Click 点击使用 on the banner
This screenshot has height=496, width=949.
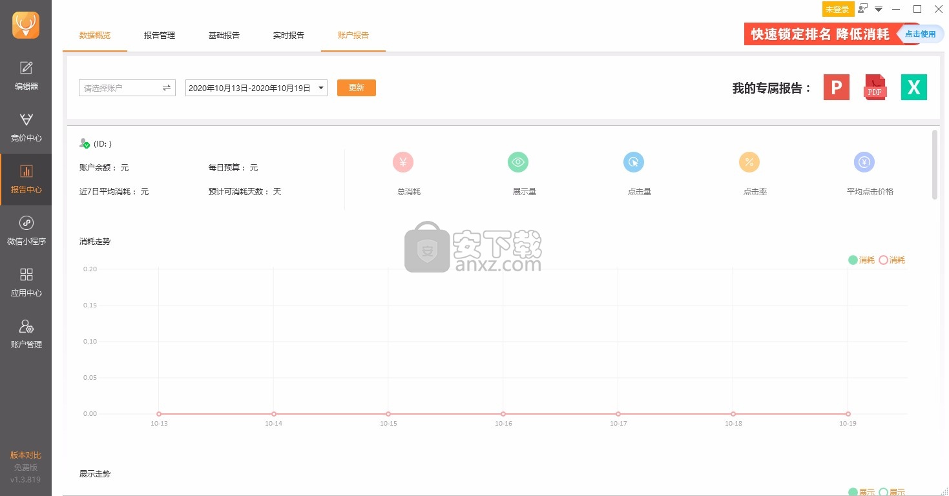point(920,34)
